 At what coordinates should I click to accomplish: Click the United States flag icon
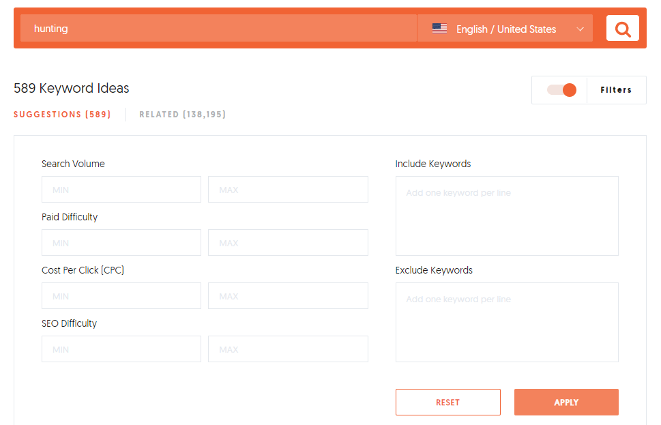pos(439,29)
